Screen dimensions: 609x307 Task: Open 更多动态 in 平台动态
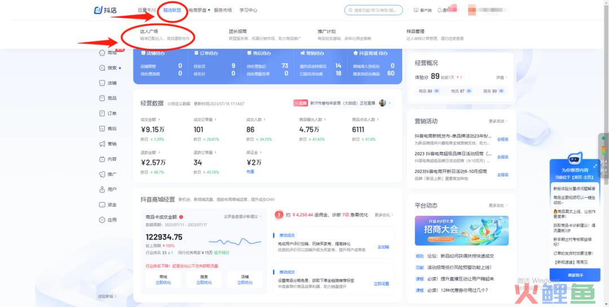[x=498, y=205]
